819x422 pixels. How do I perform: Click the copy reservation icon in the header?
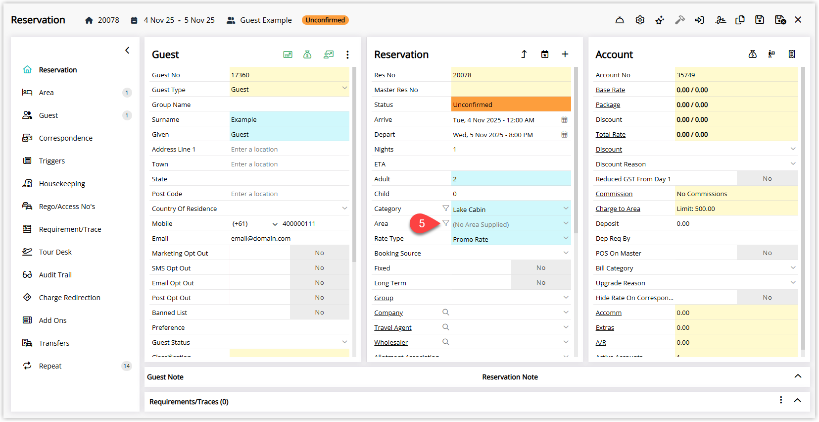(x=740, y=20)
